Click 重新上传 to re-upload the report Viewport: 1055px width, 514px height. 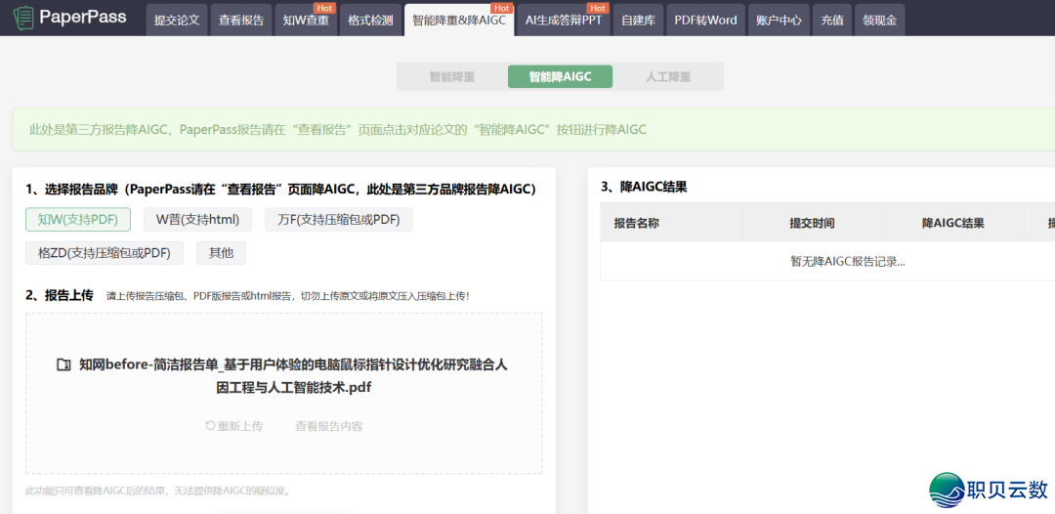tap(234, 426)
